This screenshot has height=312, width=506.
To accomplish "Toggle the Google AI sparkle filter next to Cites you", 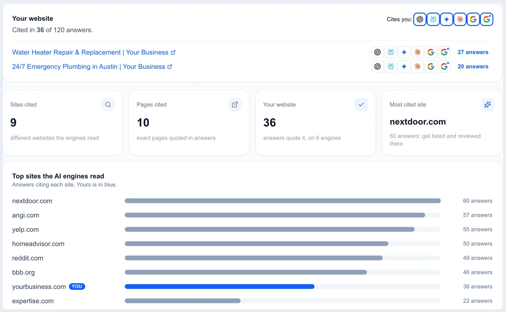I will coord(487,19).
